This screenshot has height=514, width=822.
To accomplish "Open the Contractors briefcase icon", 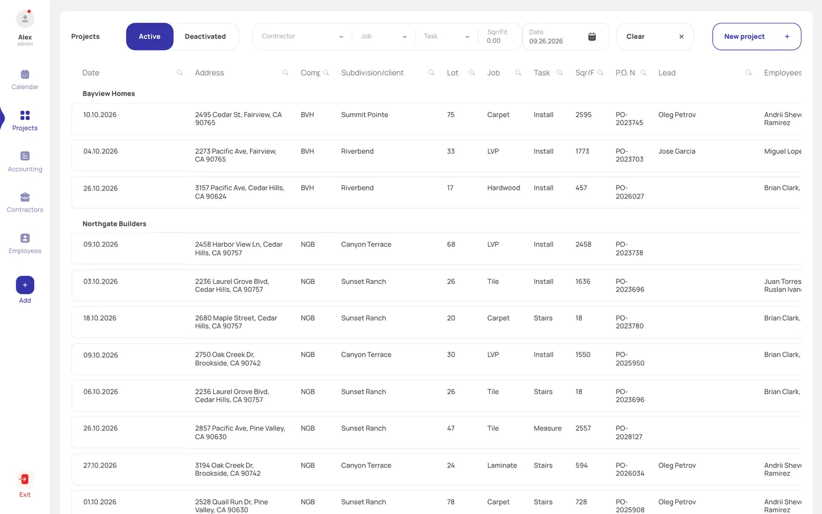I will coord(25,197).
